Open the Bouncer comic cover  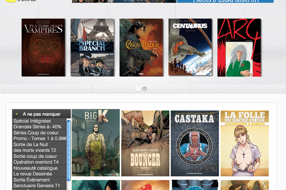click(145, 143)
